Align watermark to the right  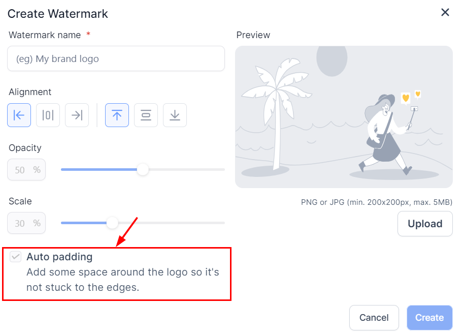[77, 115]
